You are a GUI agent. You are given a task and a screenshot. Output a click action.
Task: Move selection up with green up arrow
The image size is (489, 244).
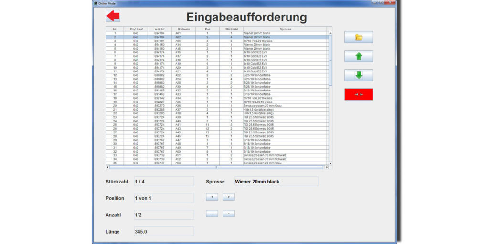click(359, 56)
